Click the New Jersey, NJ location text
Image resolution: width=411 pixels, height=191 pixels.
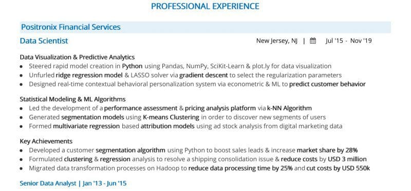tap(277, 41)
